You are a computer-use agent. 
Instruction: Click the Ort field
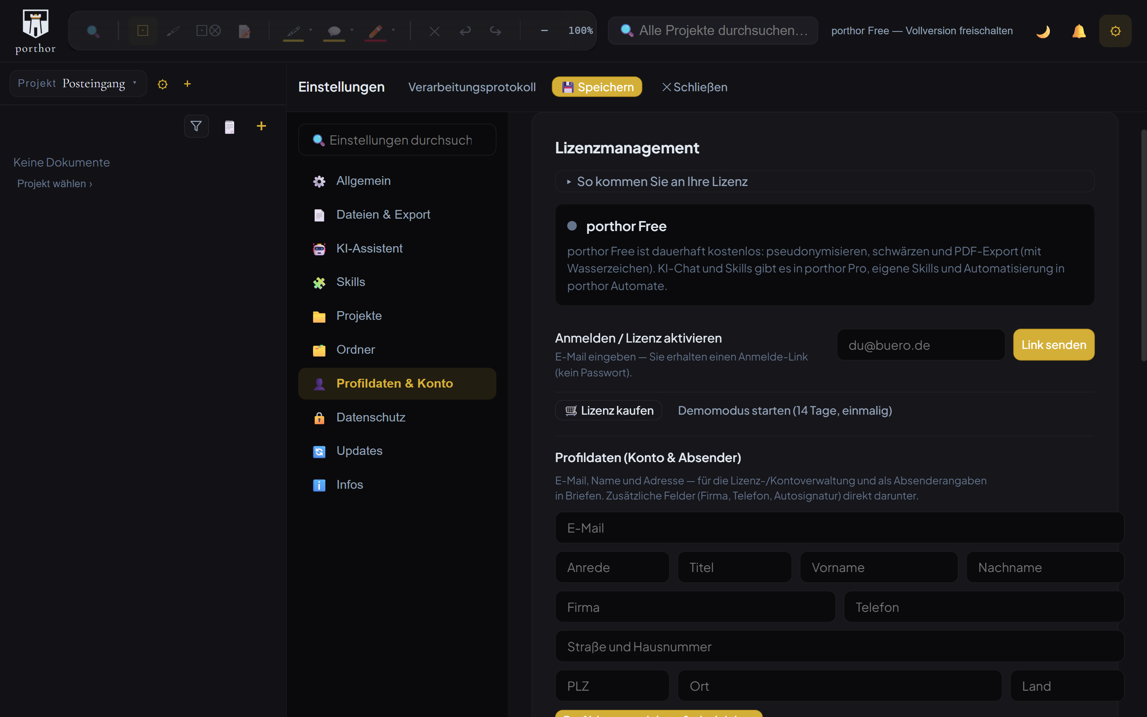tap(840, 686)
